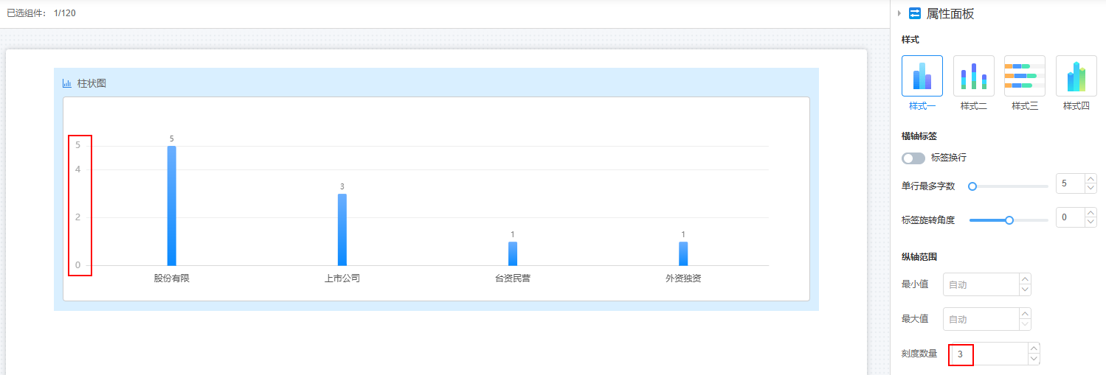Click the 股份有限 bar in chart
The width and height of the screenshot is (1106, 375).
coord(172,206)
